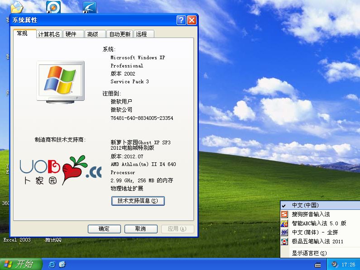This screenshot has width=360, height=270.
Task: Confirm with the 确定 button
Action: [104, 229]
